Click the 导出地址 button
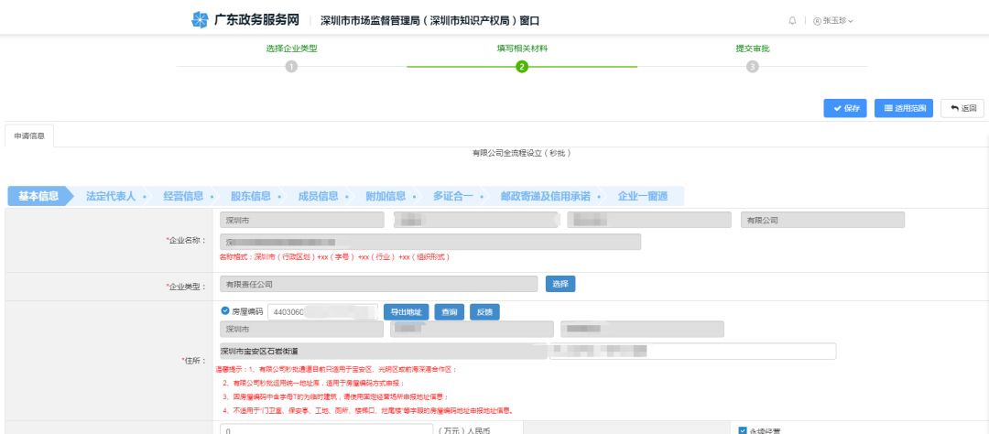 405,312
